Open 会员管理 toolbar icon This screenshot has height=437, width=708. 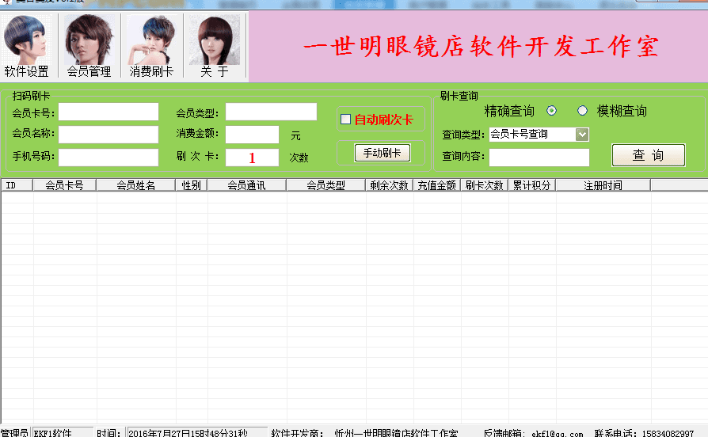point(89,47)
